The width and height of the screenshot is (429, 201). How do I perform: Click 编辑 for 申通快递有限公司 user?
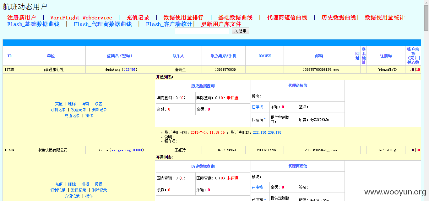(85, 184)
